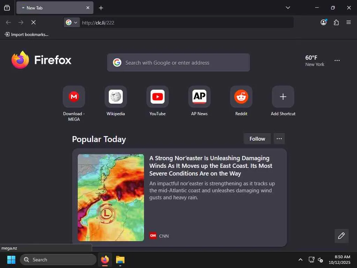The image size is (357, 268).
Task: Click the customize pencil button
Action: click(x=341, y=236)
